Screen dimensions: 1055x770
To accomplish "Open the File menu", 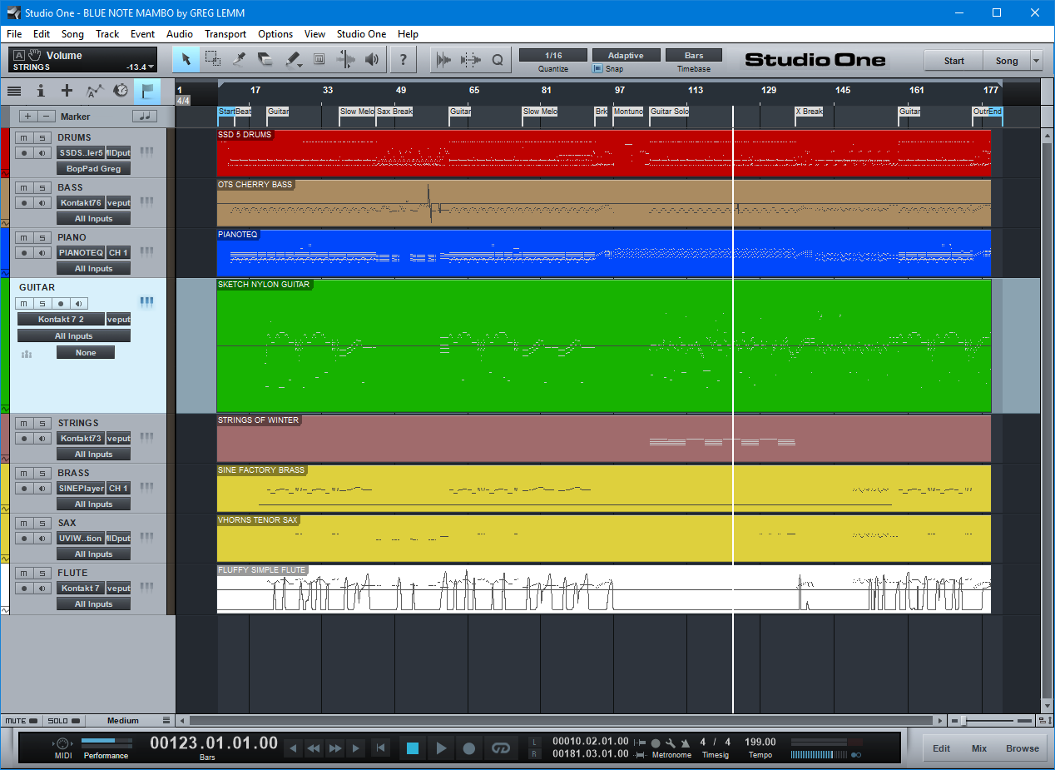I will click(x=14, y=34).
